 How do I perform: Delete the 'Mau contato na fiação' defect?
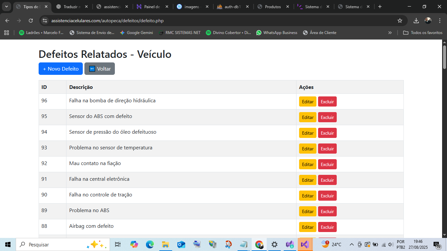[x=327, y=164]
